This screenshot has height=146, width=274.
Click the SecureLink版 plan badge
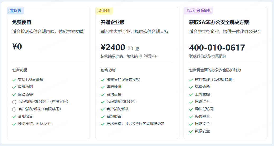coord(198,11)
